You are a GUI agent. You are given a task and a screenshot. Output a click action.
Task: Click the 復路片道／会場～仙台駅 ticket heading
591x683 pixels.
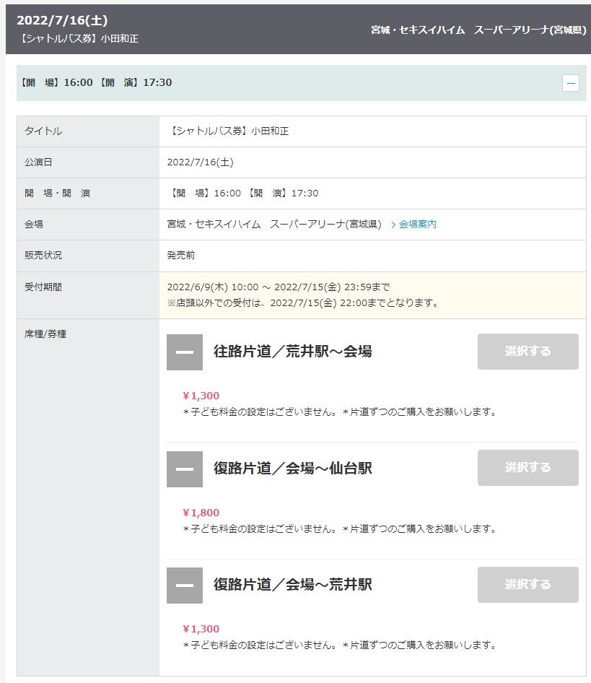[292, 469]
